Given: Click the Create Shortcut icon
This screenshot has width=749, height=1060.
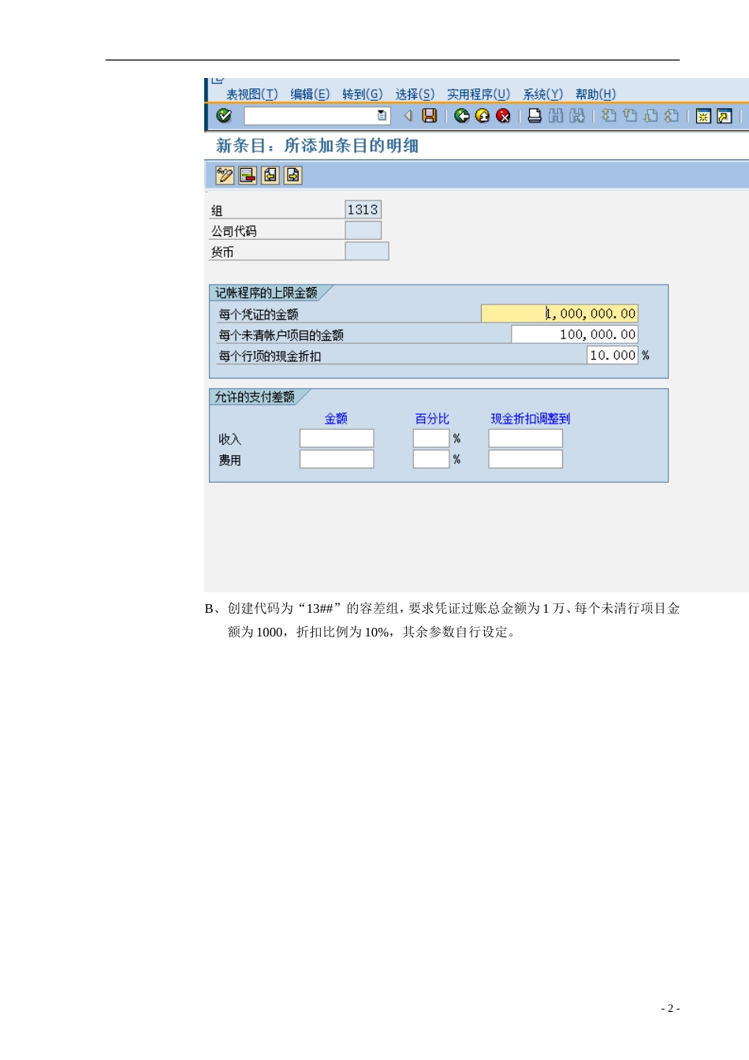Looking at the screenshot, I should point(724,116).
